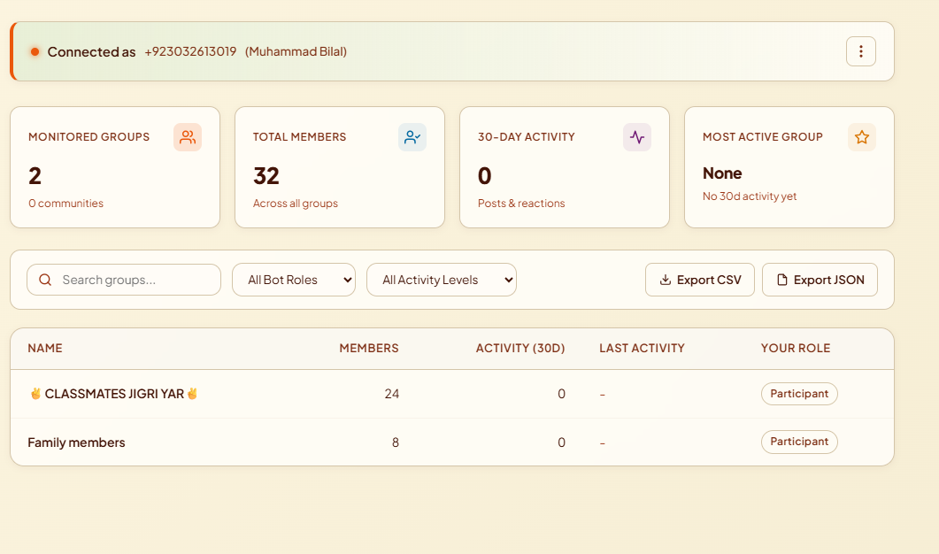Click member count 24 for CLASSMATES JIGRI YAR

[392, 394]
